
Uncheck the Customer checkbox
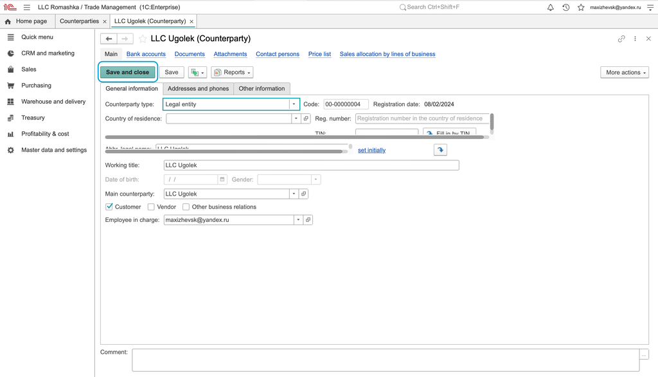click(x=109, y=207)
